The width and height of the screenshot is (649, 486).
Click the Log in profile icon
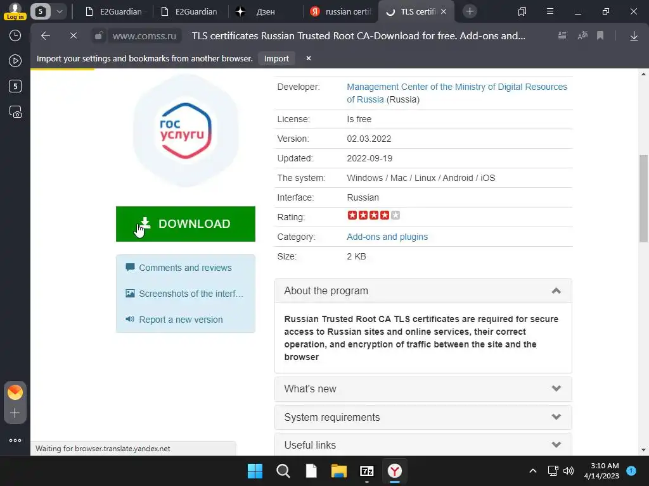(x=15, y=11)
